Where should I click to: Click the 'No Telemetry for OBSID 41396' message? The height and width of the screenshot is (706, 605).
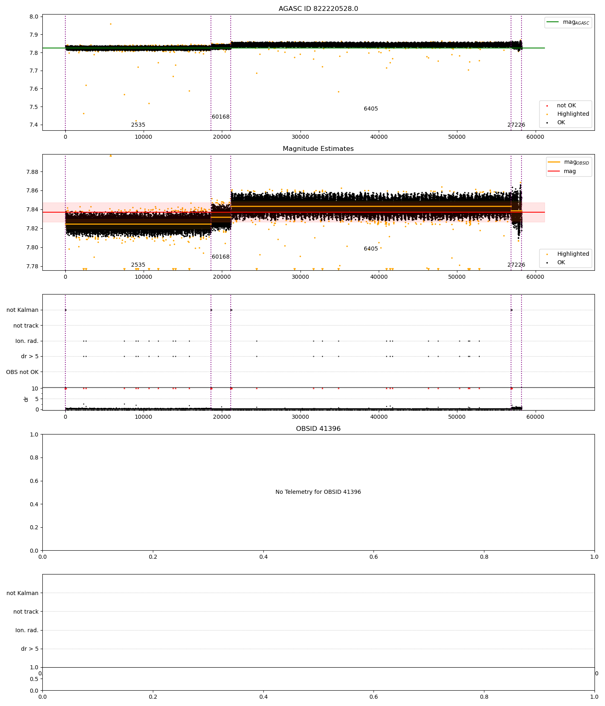click(x=318, y=492)
